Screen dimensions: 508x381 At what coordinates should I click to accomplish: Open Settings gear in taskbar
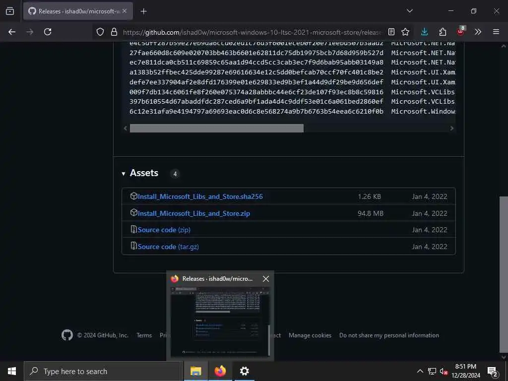click(x=244, y=371)
